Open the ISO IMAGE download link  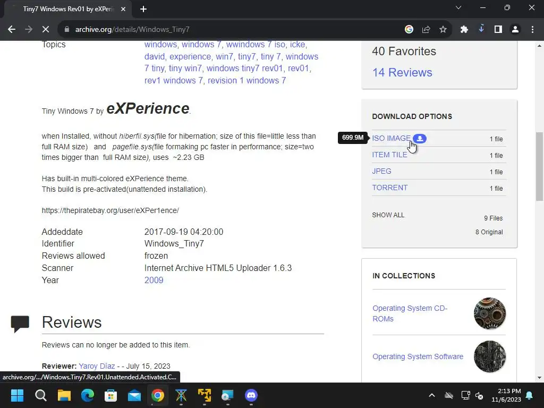tap(391, 139)
